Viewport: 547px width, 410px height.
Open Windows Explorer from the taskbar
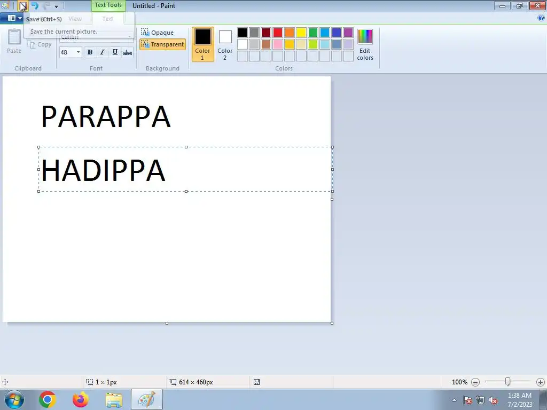[114, 400]
